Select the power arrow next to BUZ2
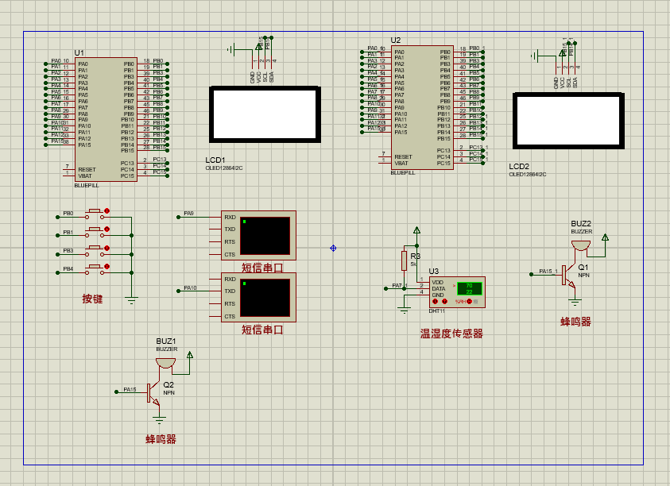Image resolution: width=670 pixels, height=486 pixels. pyautogui.click(x=605, y=237)
